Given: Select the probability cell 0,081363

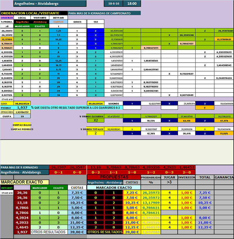Looking at the screenshot, I should pos(7,91).
